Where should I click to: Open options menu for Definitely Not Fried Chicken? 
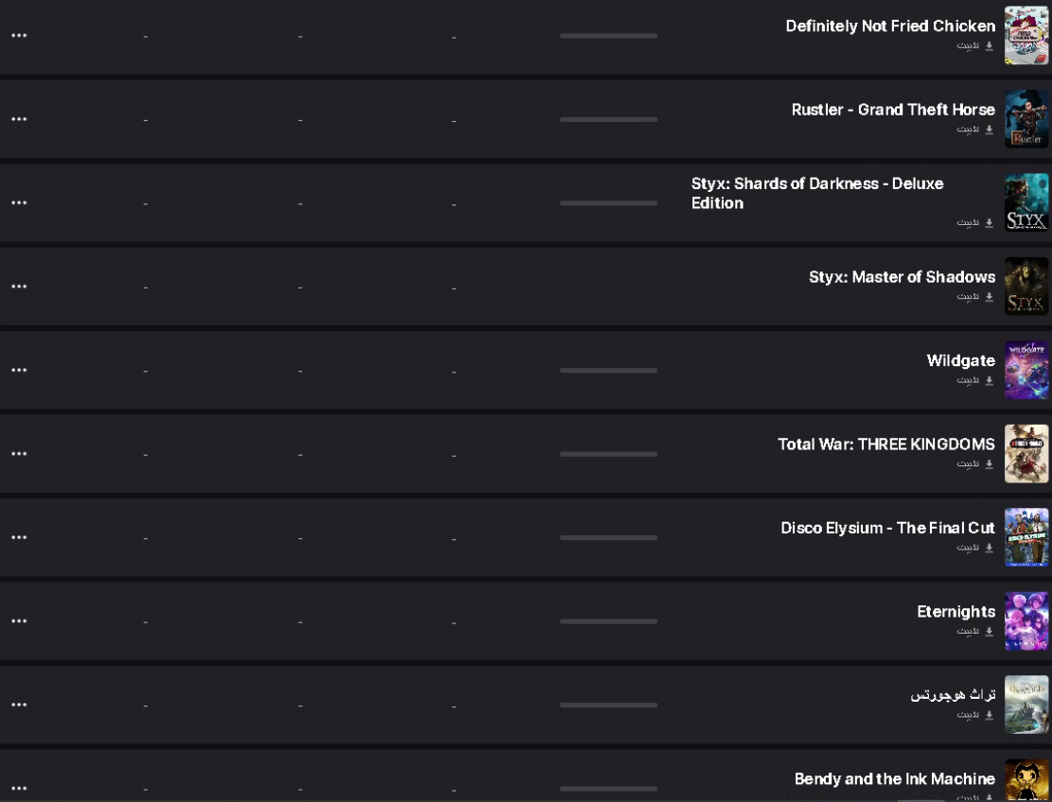pos(19,36)
